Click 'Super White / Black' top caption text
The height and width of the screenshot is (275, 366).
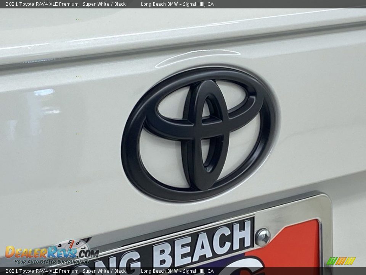click(104, 4)
